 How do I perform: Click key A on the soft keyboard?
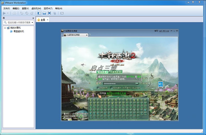(x=91, y=100)
